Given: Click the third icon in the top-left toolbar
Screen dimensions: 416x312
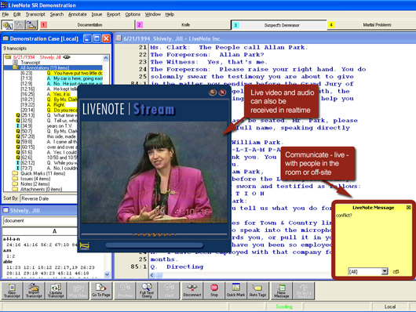Looking at the screenshot, I should [x=31, y=25].
